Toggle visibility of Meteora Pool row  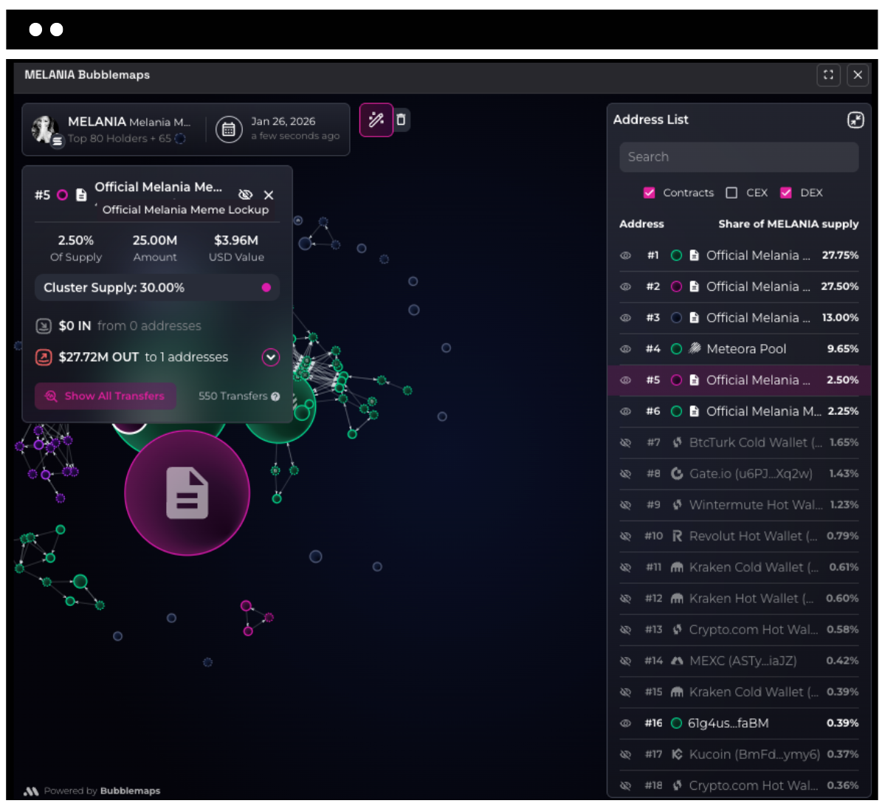625,349
